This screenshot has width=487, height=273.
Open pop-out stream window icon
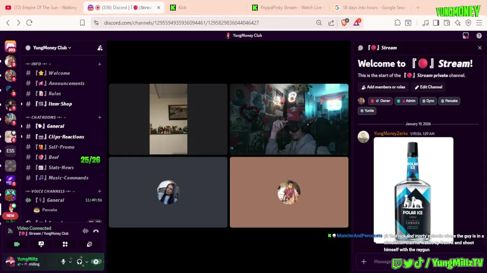pos(466,36)
